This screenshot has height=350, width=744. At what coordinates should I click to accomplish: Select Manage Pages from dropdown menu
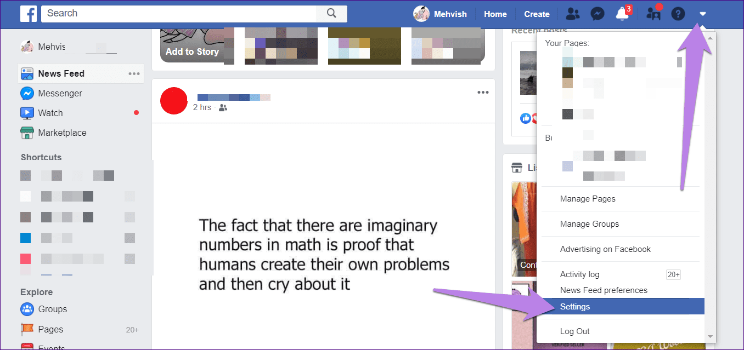click(x=588, y=199)
